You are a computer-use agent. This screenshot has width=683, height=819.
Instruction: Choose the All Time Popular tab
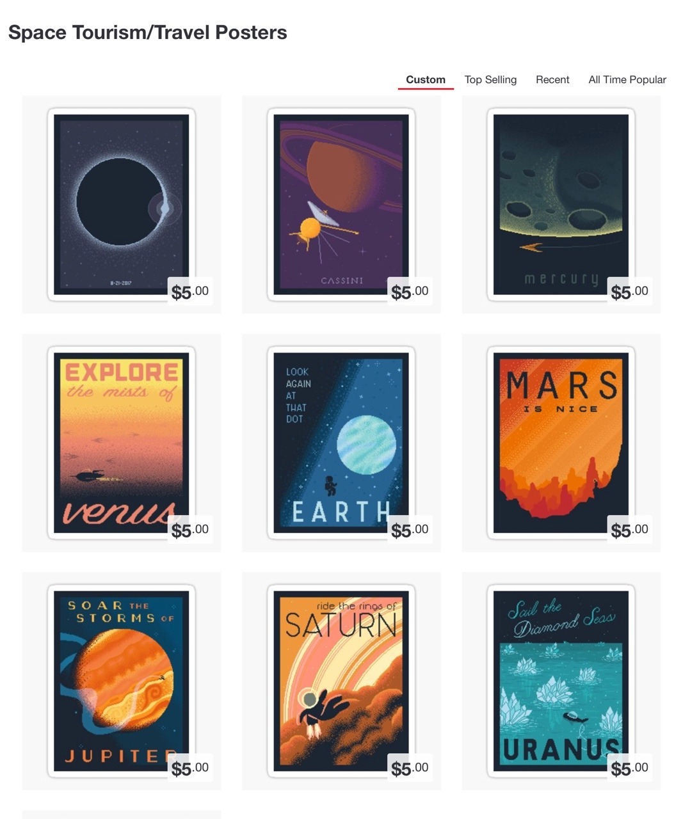627,79
